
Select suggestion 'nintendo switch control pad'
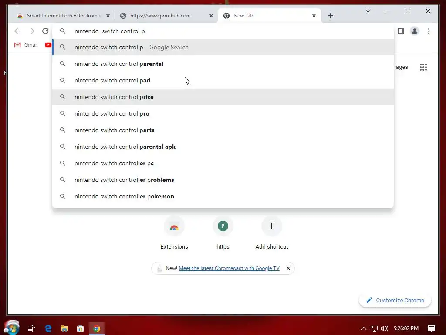click(x=223, y=80)
